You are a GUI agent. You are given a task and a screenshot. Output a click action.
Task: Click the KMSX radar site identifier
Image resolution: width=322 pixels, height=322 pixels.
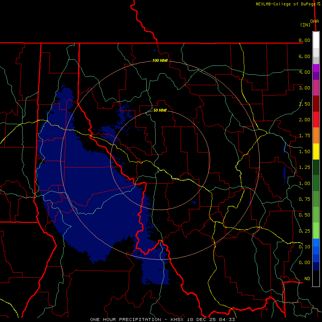(177, 319)
